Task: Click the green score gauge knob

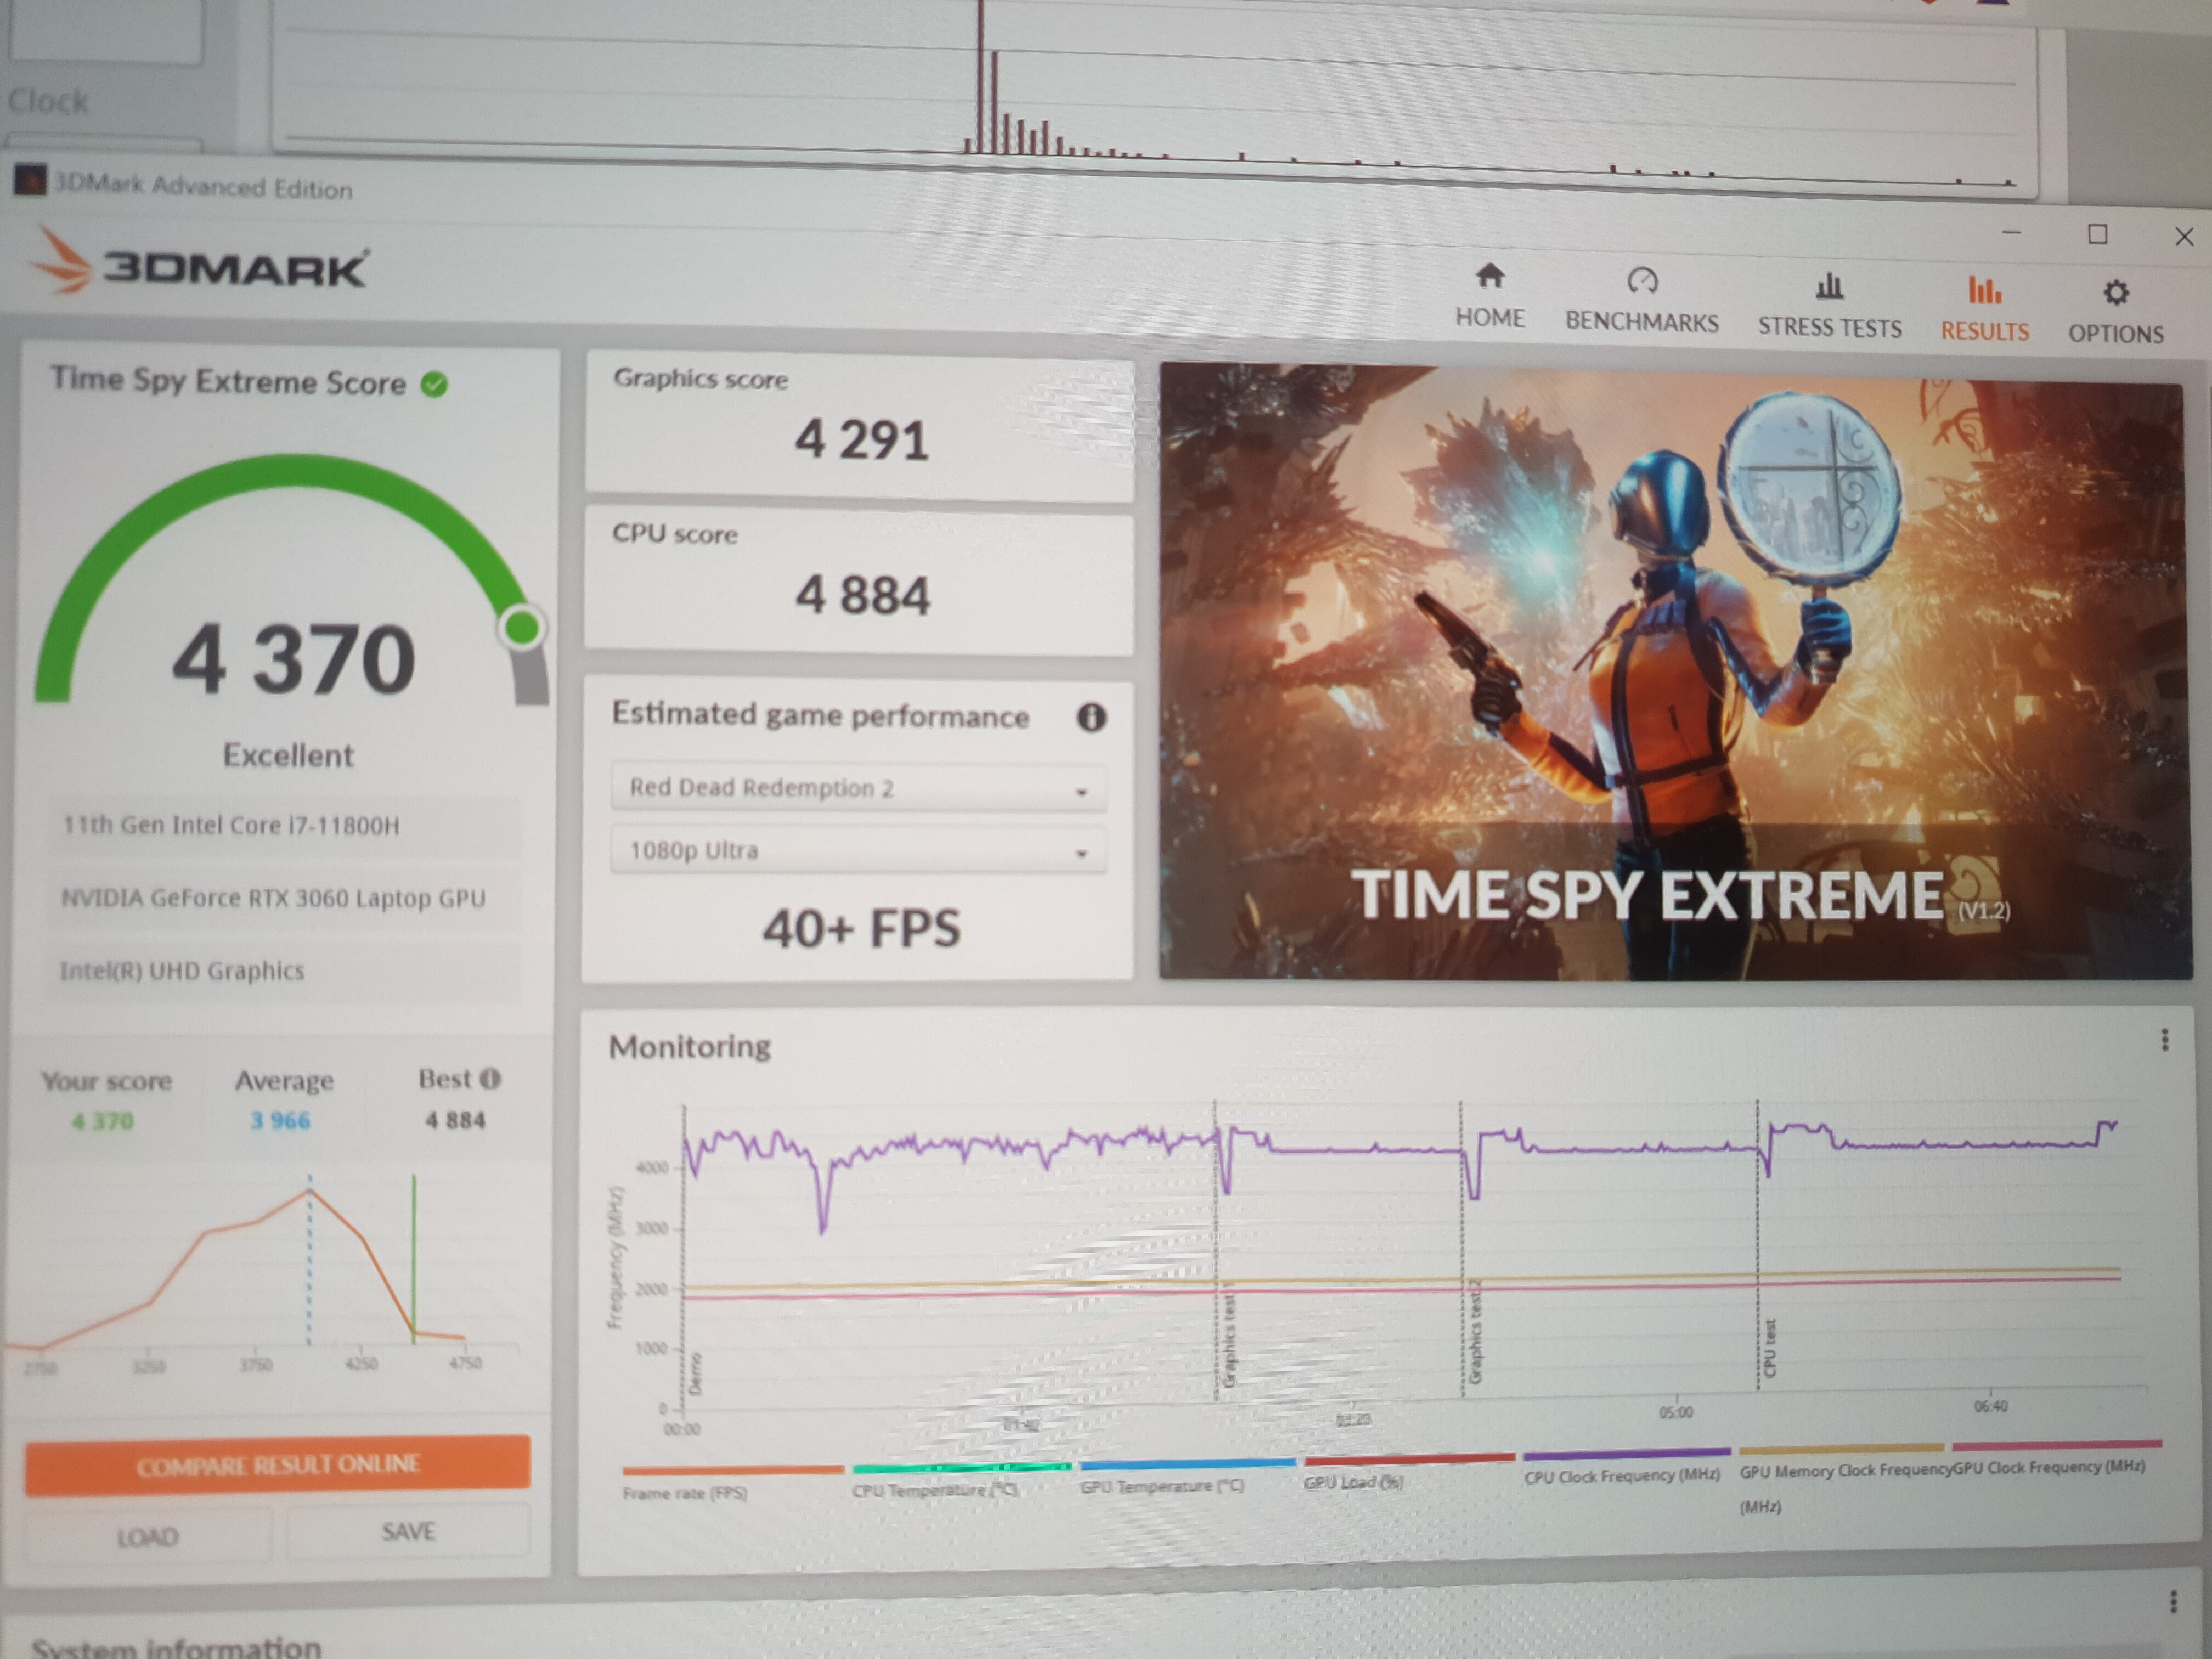Action: [x=521, y=627]
